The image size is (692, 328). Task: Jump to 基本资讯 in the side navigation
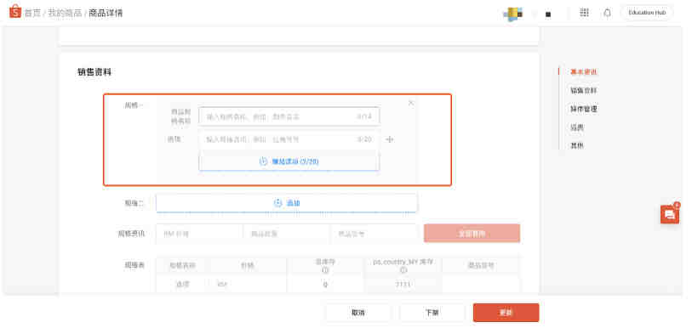tap(583, 72)
